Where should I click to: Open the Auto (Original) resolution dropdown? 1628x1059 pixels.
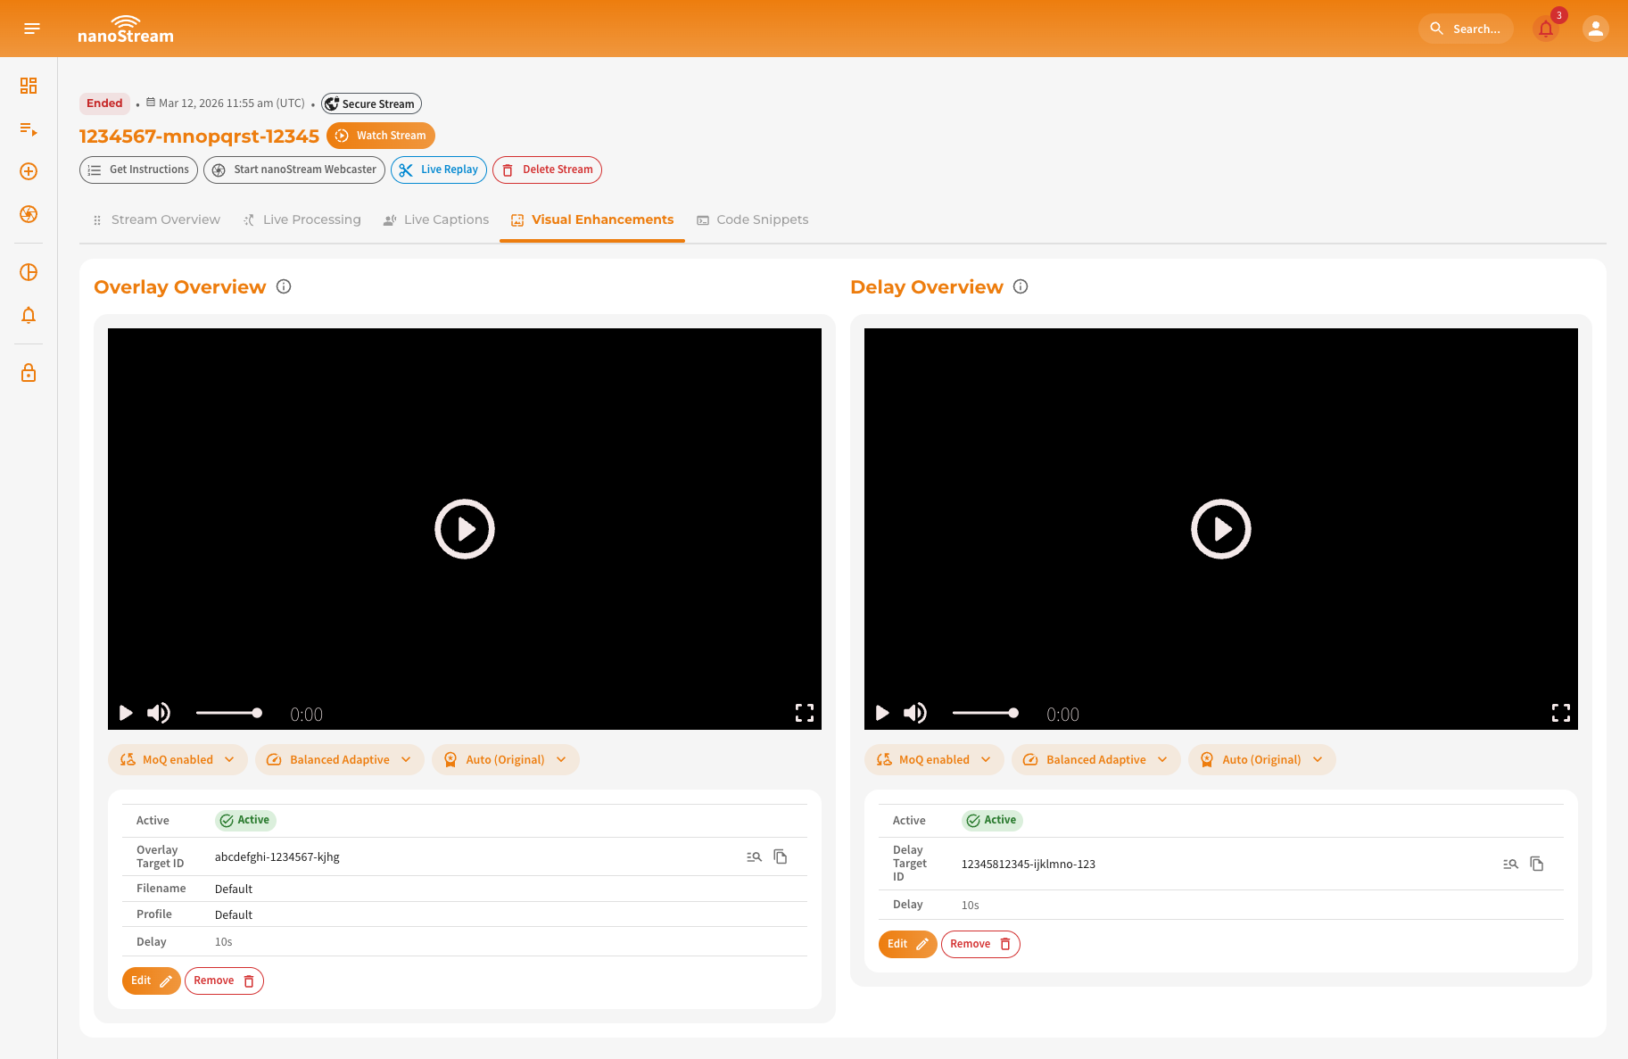point(505,759)
